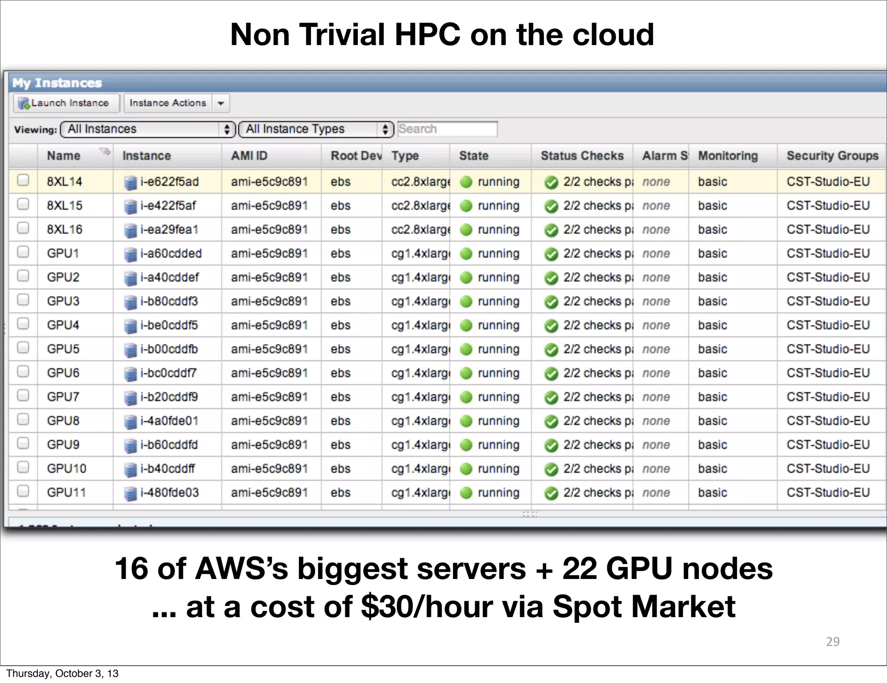Click the status check mark for GPU3
887x683 pixels.
point(551,302)
